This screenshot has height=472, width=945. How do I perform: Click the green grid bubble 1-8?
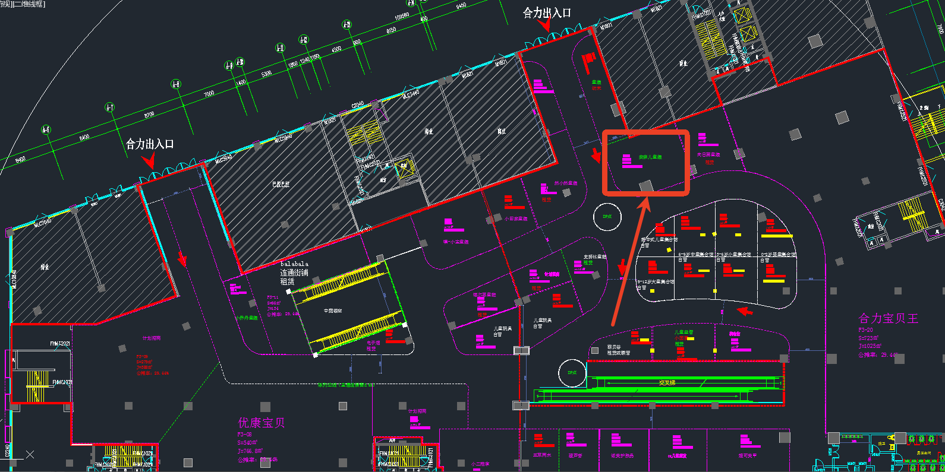point(177,85)
